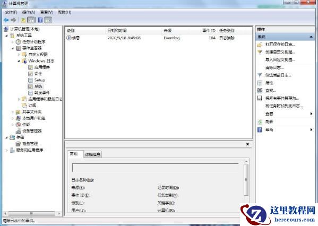Expand the 本地用户和组 node arrow

(13, 118)
